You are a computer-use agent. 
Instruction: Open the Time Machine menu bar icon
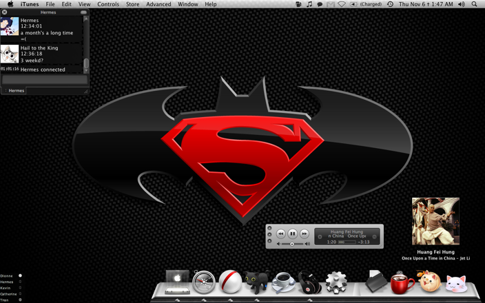391,4
